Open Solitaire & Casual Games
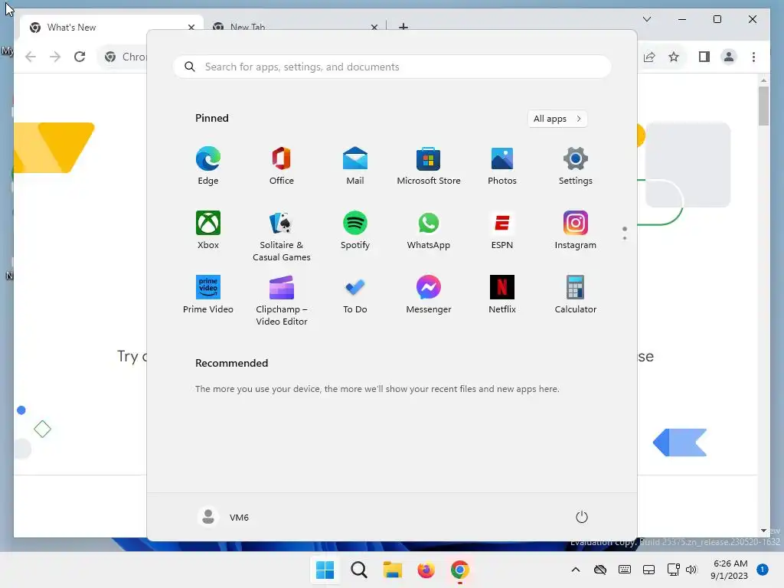 coord(282,236)
